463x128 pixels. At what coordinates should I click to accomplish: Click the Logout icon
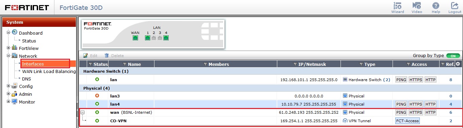pyautogui.click(x=454, y=7)
